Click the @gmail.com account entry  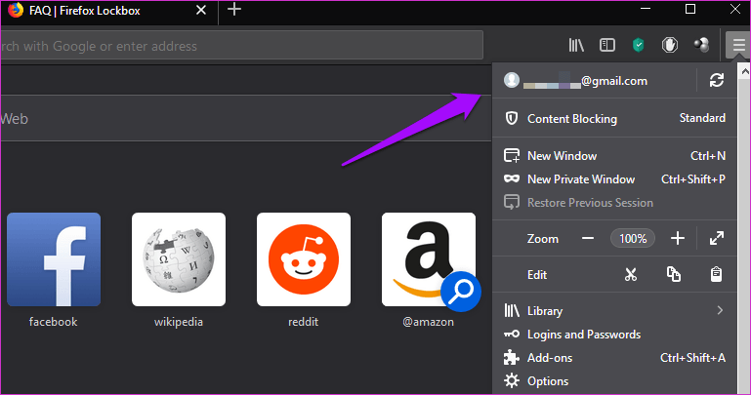click(x=594, y=80)
